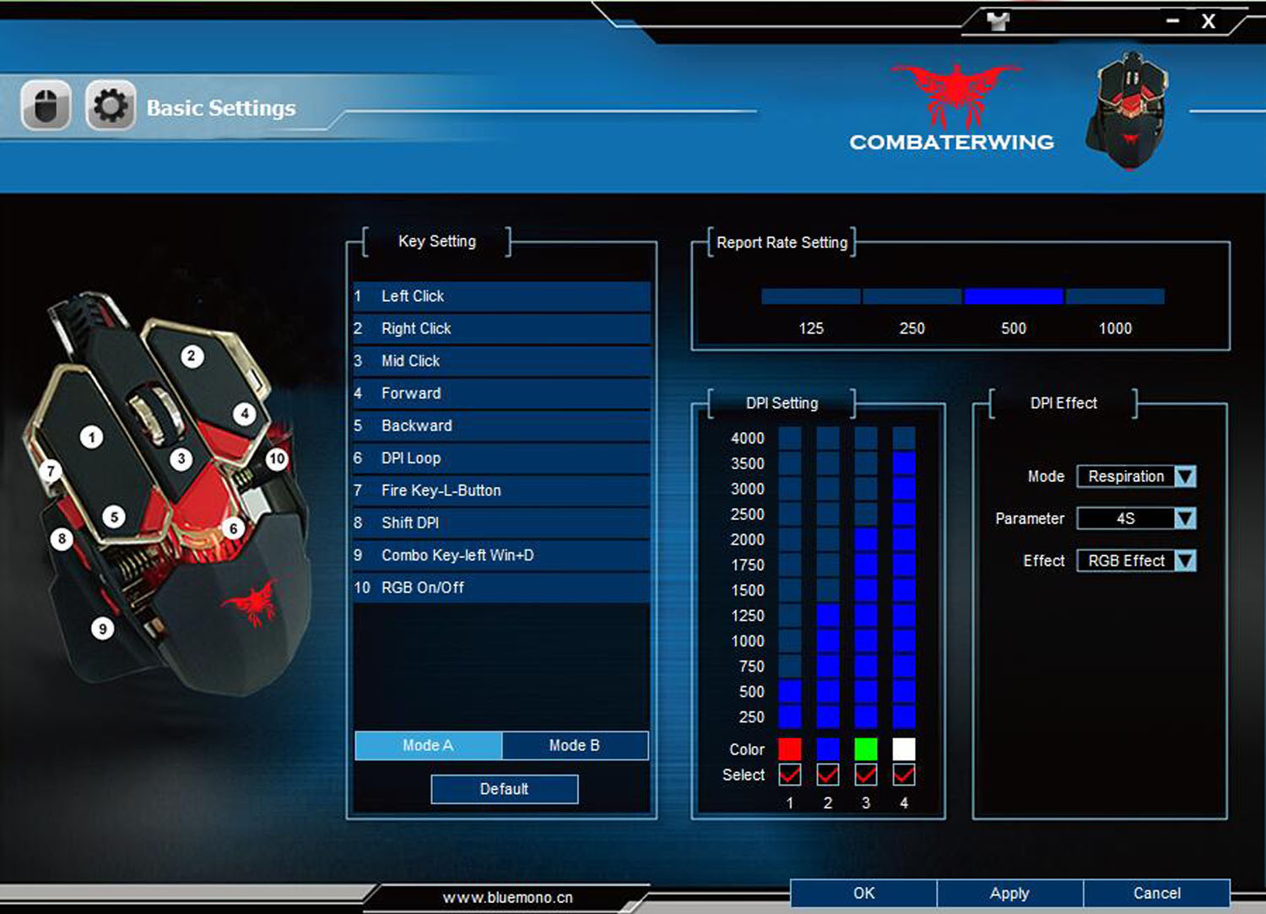
Task: Select button marker 3 on mouse diagram
Action: [x=181, y=459]
